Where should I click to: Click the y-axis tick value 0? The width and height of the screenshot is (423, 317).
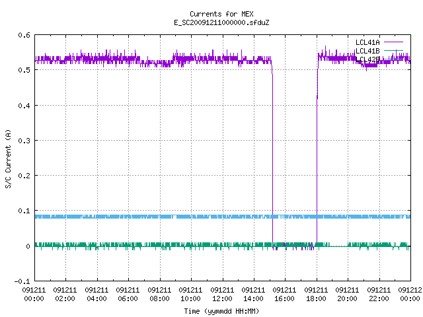click(x=28, y=246)
